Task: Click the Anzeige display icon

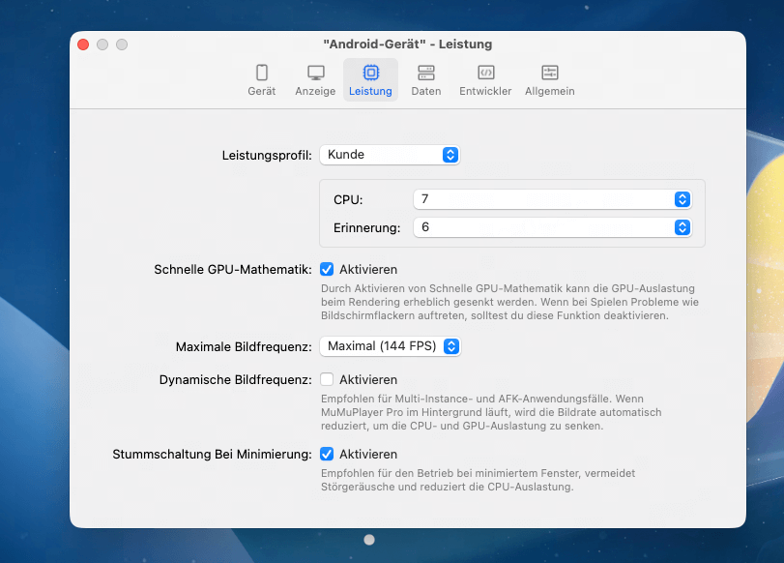Action: (x=315, y=74)
